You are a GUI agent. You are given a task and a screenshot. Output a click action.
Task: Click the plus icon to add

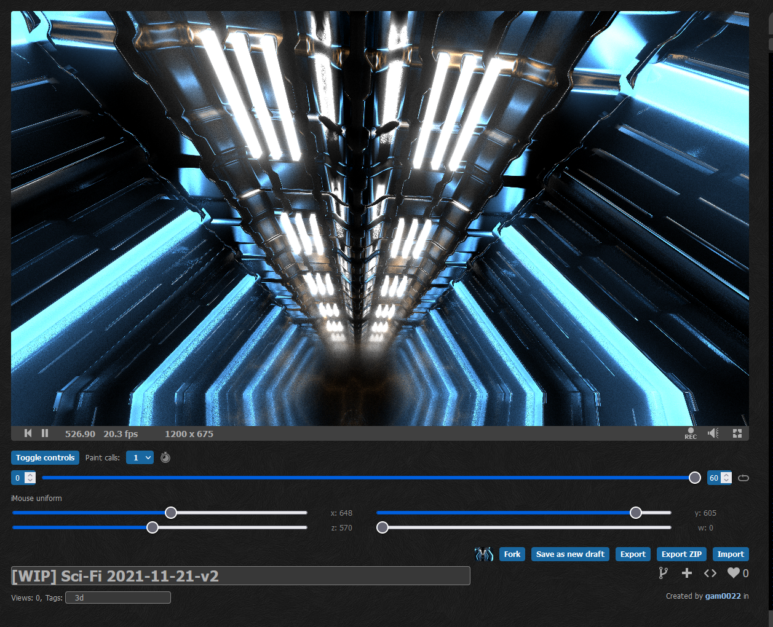(687, 573)
